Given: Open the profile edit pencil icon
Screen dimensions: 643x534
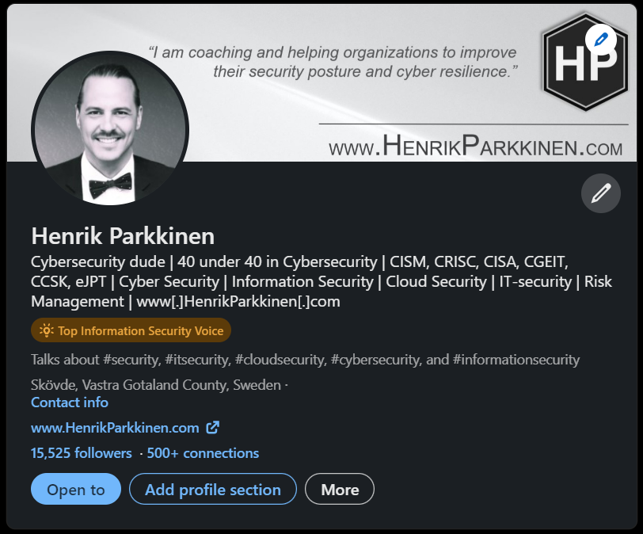Looking at the screenshot, I should [600, 193].
